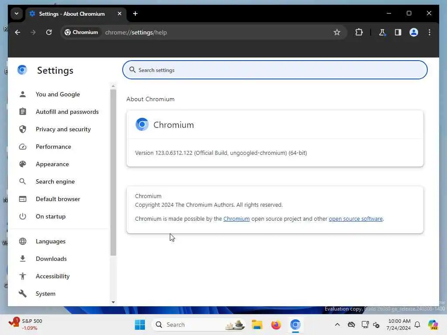Viewport: 447px width, 335px height.
Task: Focus the Search settings field
Action: pos(275,70)
